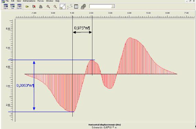Open the Edit menu
Viewport: 196px width, 129px height.
[x=12, y=1]
